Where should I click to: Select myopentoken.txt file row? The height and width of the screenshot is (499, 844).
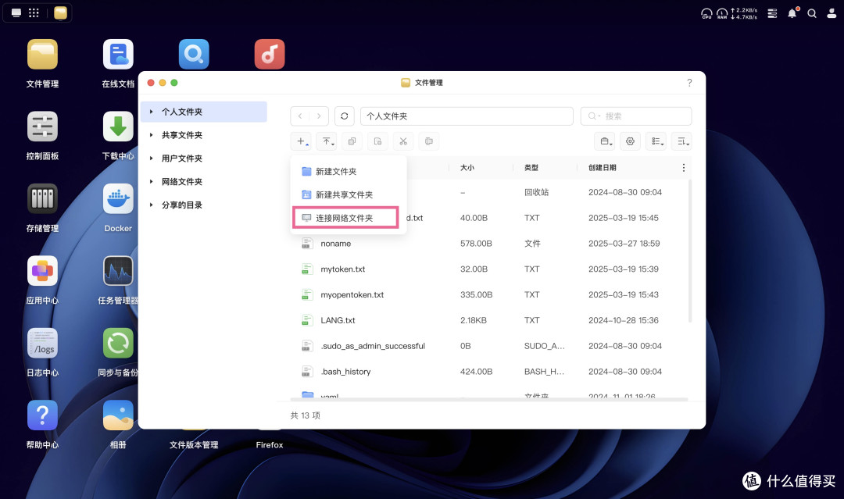[x=489, y=294]
